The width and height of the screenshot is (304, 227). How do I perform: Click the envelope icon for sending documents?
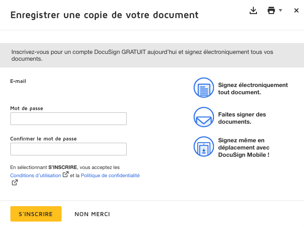tap(203, 117)
